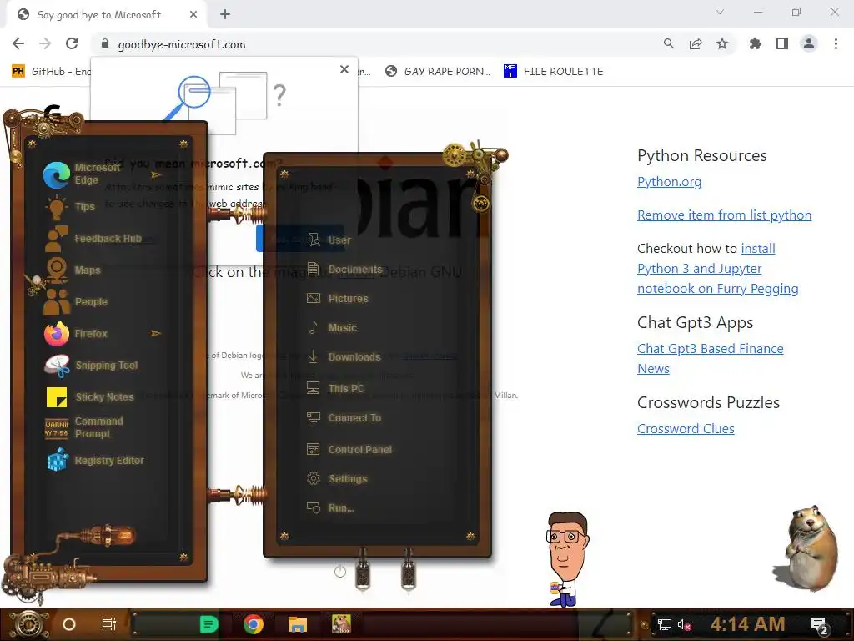The width and height of the screenshot is (854, 641).
Task: Close the 'Did you mean' popup
Action: [344, 69]
